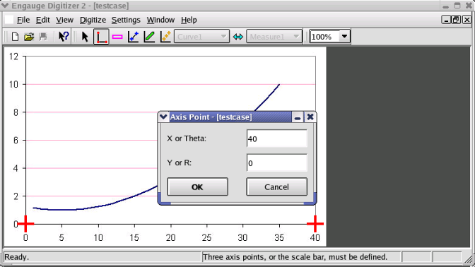
Task: Click the What's This help cursor icon
Action: [64, 37]
